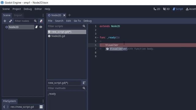Go forward in FileSystem history

[8, 107]
